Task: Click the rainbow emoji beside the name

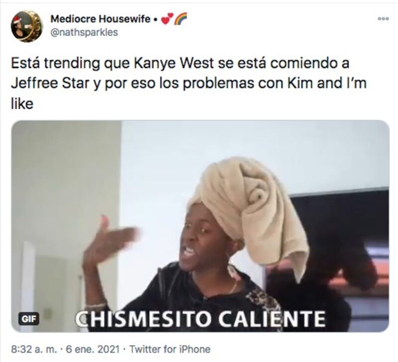Action: (x=181, y=19)
